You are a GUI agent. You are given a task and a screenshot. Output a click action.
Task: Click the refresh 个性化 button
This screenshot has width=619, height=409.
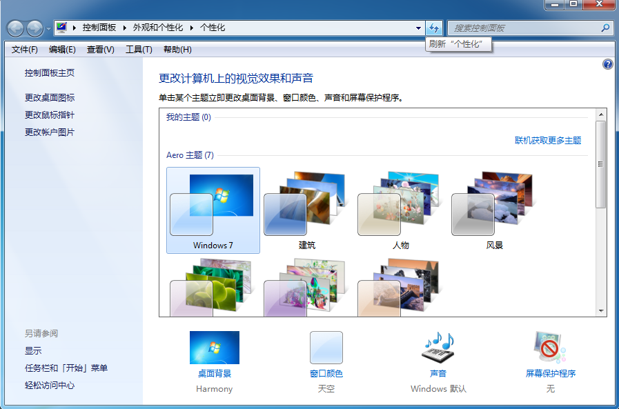click(433, 28)
